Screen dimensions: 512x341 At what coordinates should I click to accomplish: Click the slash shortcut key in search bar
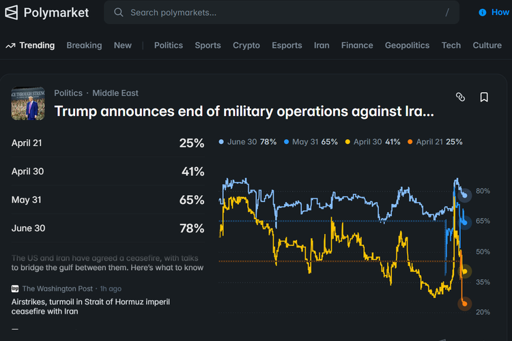tap(447, 12)
